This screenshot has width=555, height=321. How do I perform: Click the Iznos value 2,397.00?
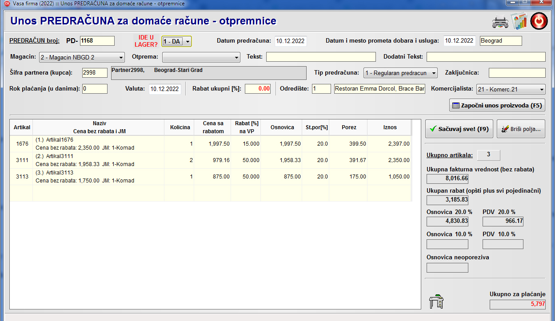[x=390, y=144]
